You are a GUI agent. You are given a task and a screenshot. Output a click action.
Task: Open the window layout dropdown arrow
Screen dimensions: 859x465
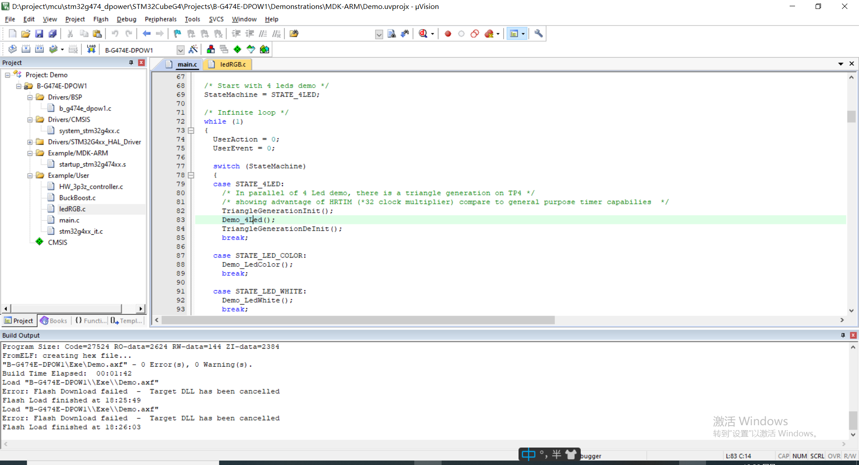523,34
